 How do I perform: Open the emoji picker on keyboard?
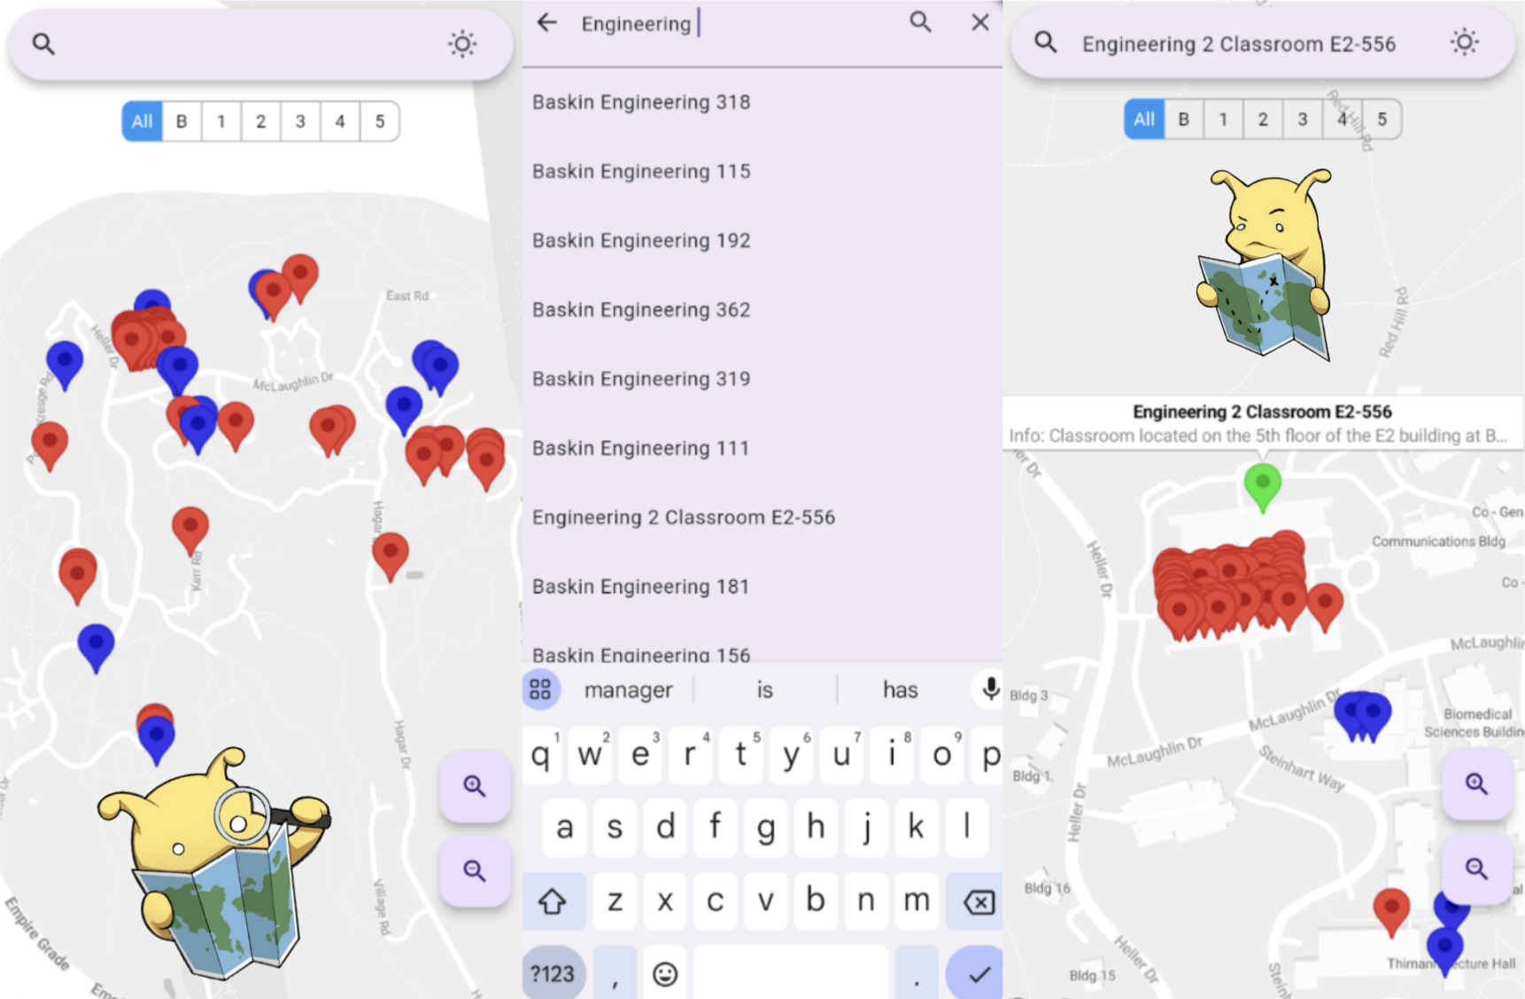click(664, 973)
